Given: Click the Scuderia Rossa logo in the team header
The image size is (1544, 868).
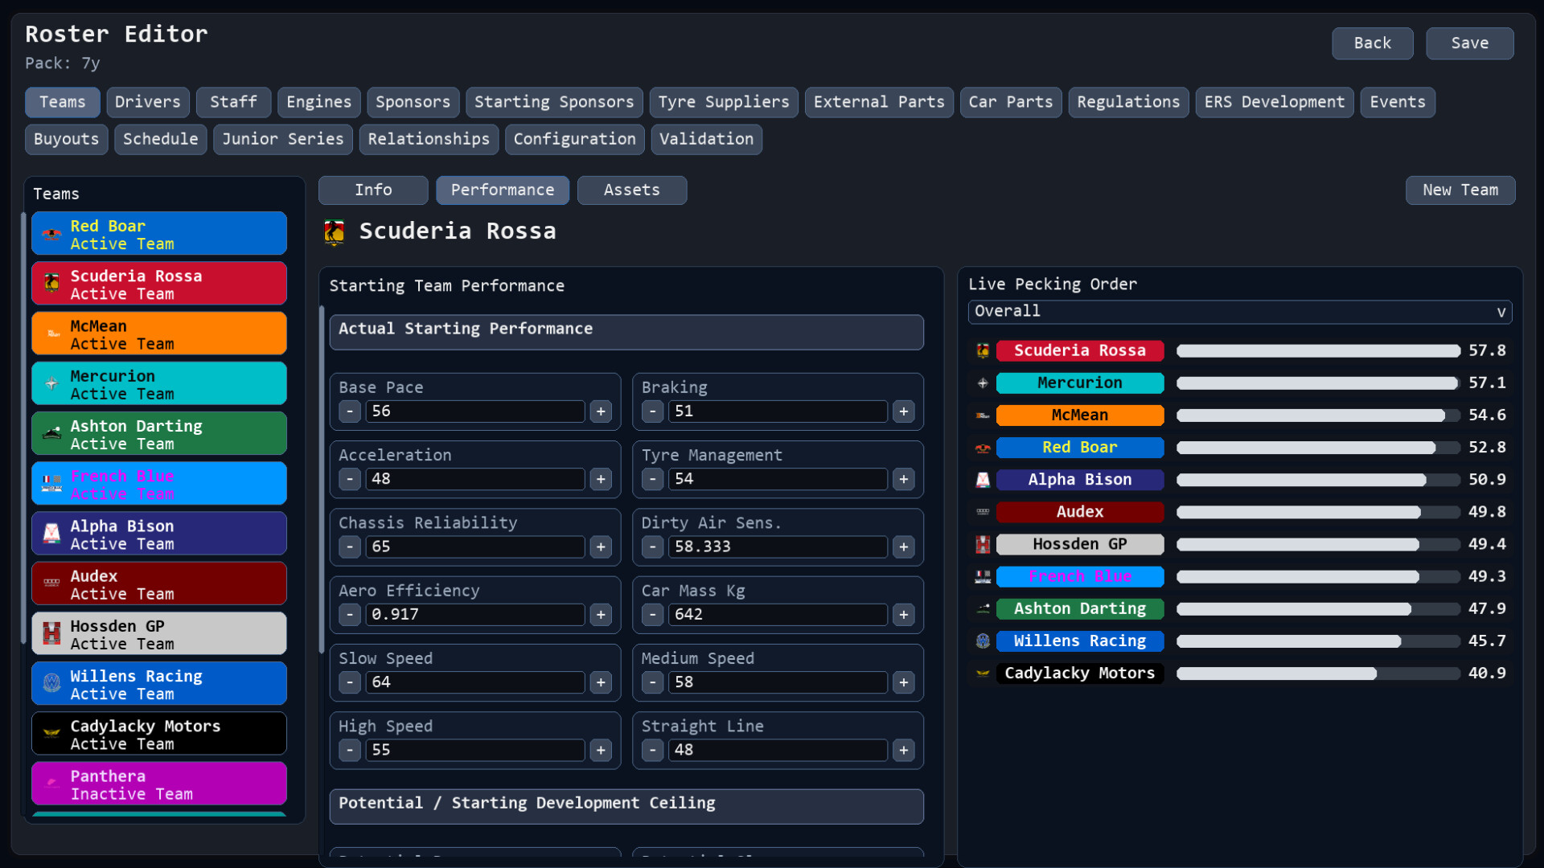Looking at the screenshot, I should tap(334, 231).
